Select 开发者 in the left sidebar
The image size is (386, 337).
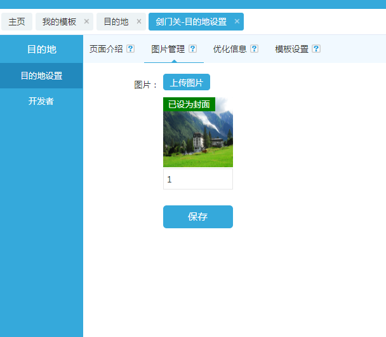pos(41,101)
